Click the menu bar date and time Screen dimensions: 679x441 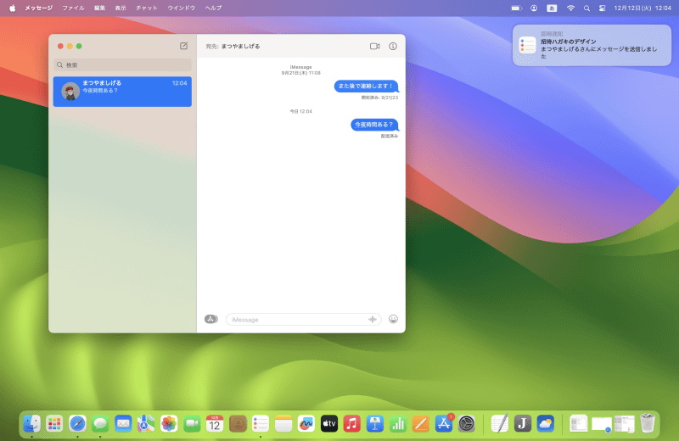(x=643, y=8)
